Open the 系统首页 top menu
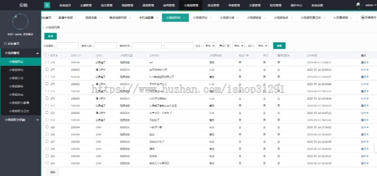 [65, 5]
